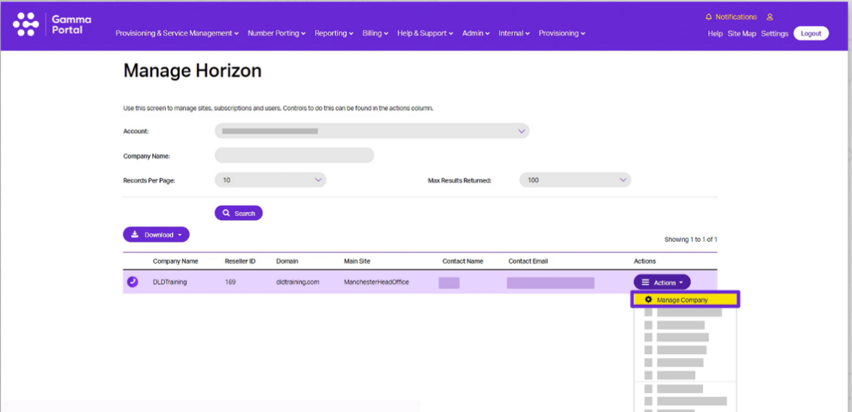Viewport: 852px width, 412px height.
Task: Click the gear icon in Manage Company
Action: 648,300
